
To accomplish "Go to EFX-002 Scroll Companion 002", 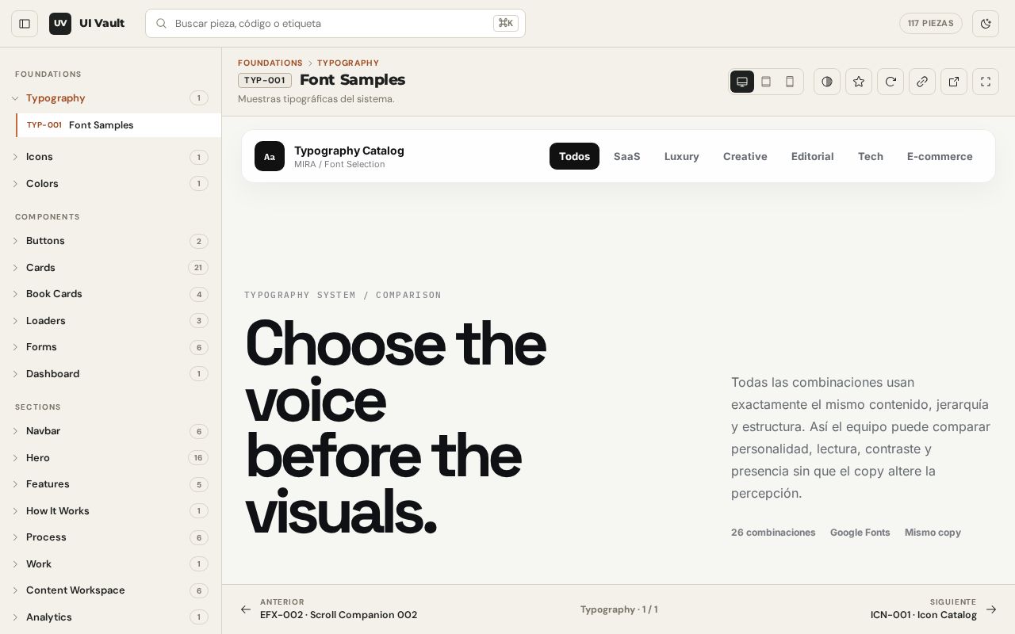I will pyautogui.click(x=328, y=609).
